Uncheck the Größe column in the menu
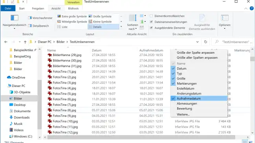This screenshot has width=255, height=143. coord(199,78)
